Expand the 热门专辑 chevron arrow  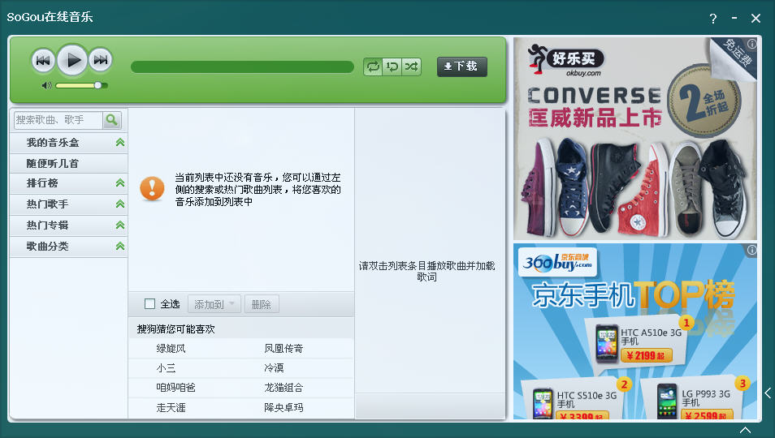(119, 225)
